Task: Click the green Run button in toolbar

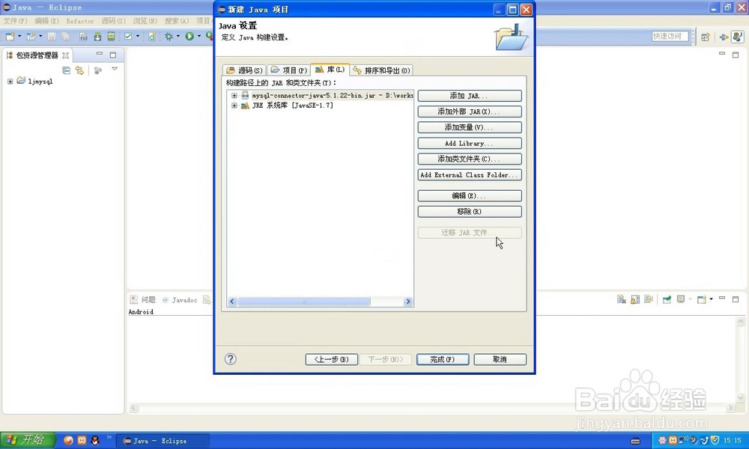Action: click(189, 36)
